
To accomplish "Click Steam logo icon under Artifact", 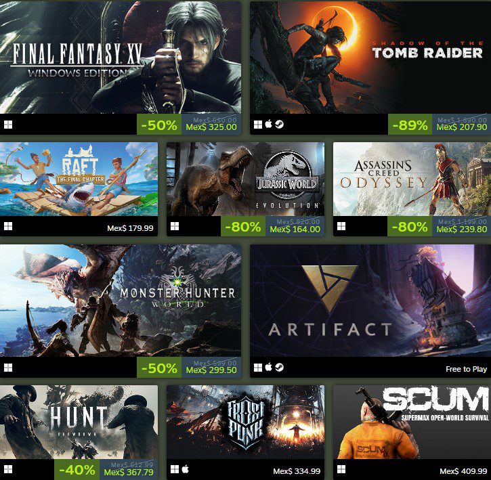I will (x=279, y=368).
